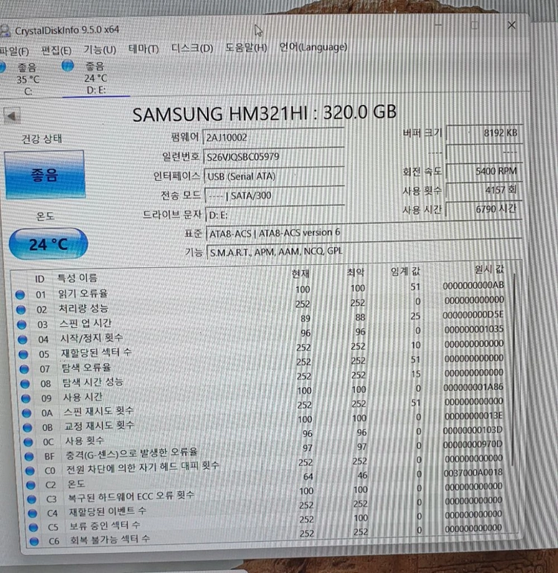Click the SMART list vertical scrollbar
Viewport: 558px width, 573px height.
(x=515, y=369)
